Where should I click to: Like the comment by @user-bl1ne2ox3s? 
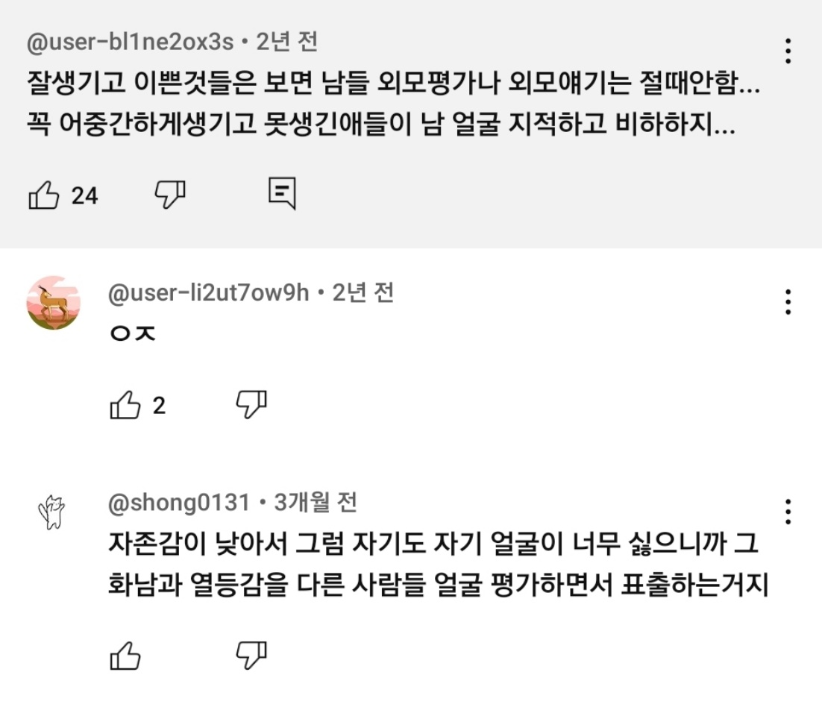[x=43, y=195]
